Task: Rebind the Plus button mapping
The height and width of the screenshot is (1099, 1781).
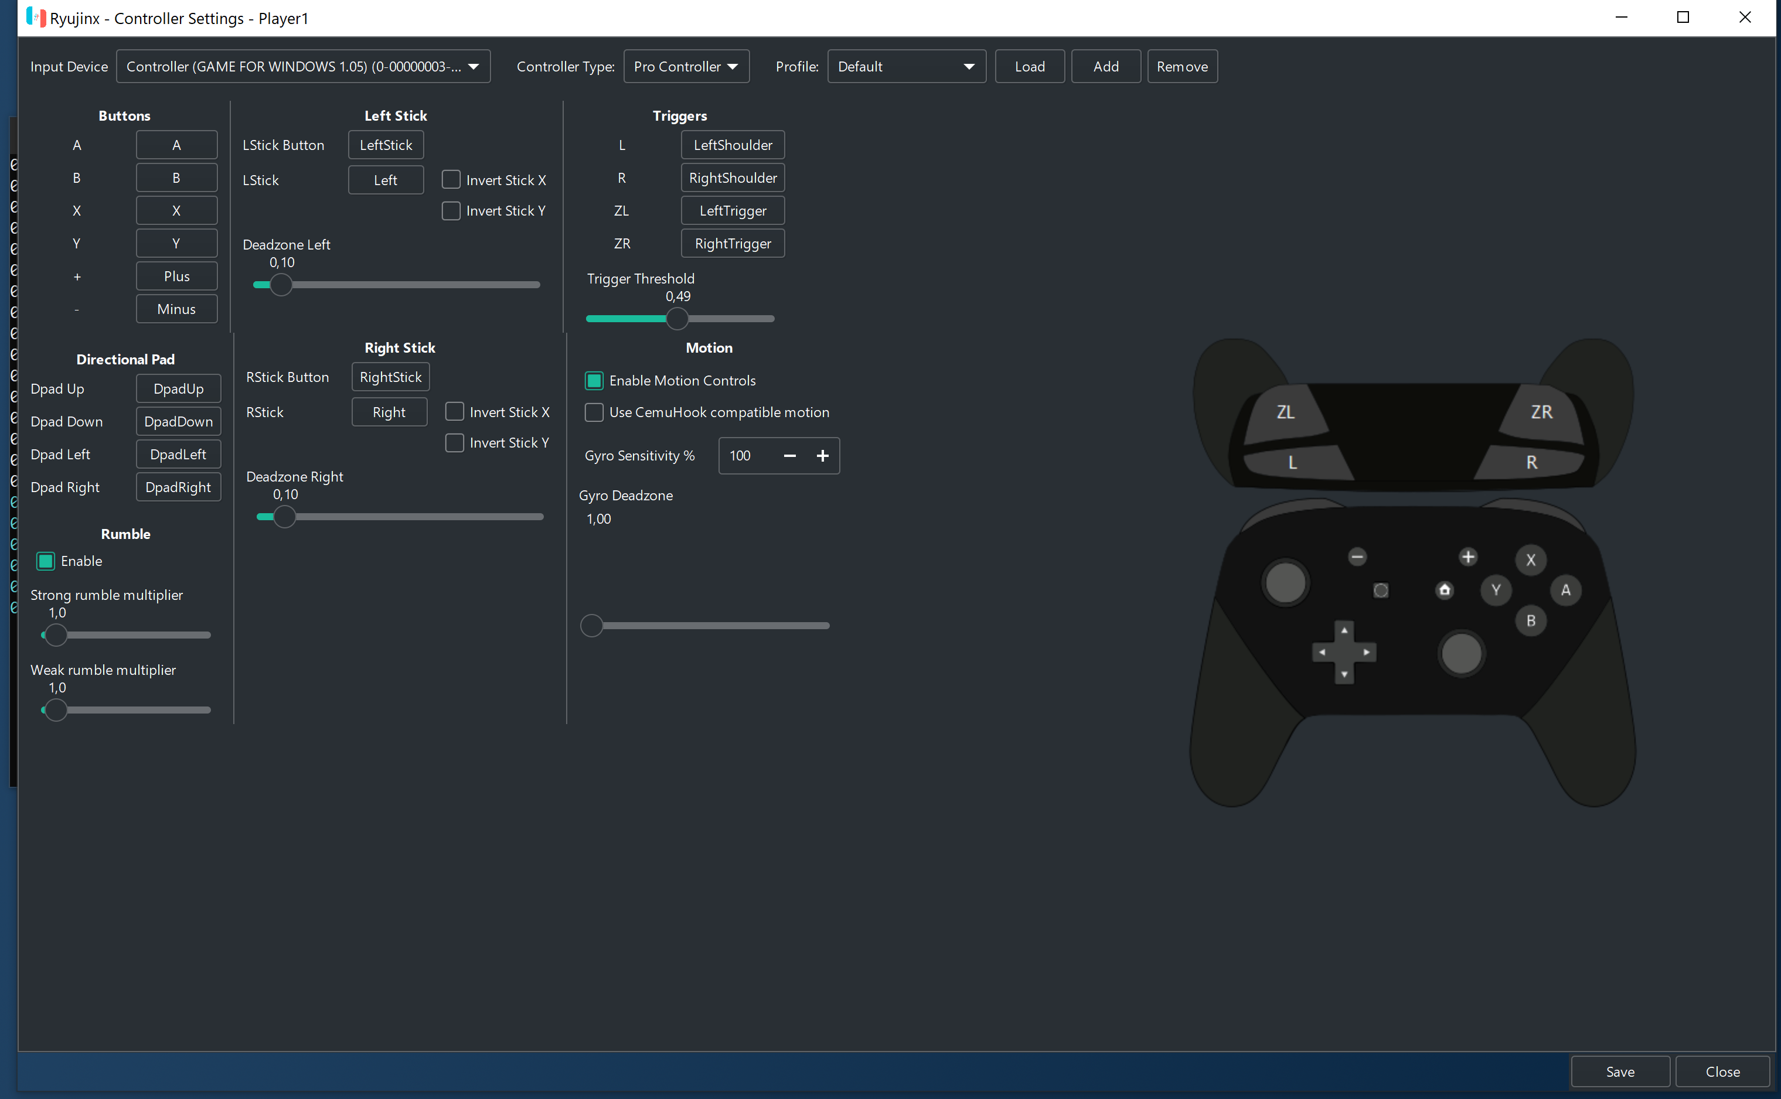Action: click(176, 276)
